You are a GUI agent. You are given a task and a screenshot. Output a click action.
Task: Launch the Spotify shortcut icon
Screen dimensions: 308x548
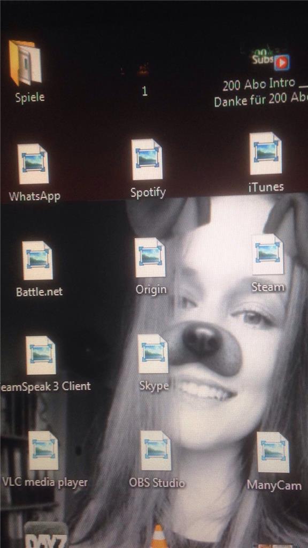(x=147, y=159)
